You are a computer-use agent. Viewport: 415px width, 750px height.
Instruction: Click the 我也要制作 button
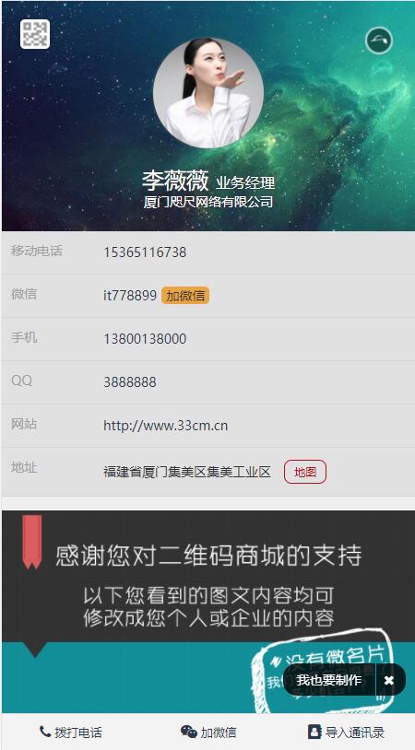329,680
